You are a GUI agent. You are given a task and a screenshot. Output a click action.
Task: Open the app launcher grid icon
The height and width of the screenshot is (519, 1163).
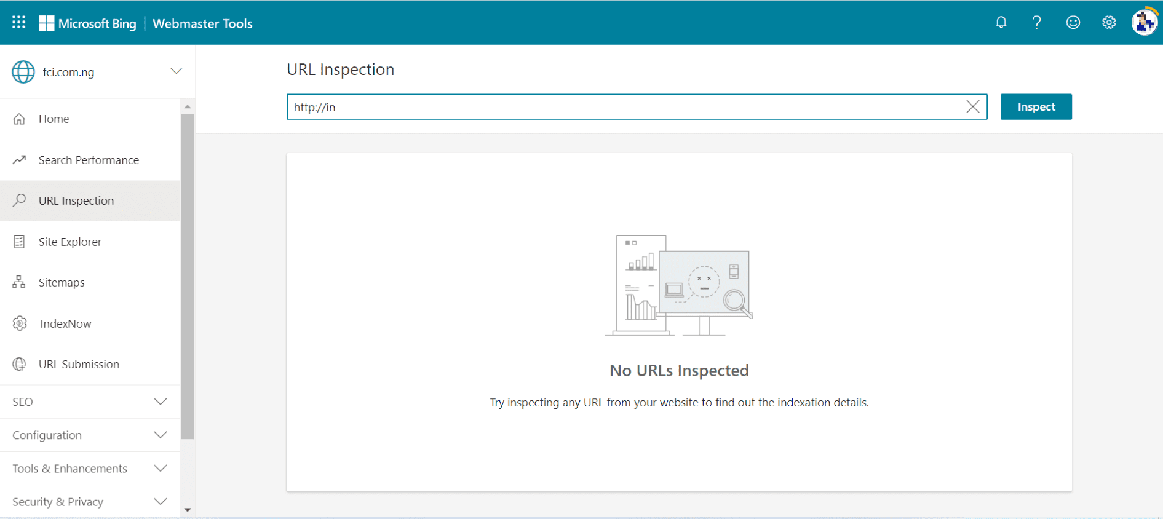(18, 23)
